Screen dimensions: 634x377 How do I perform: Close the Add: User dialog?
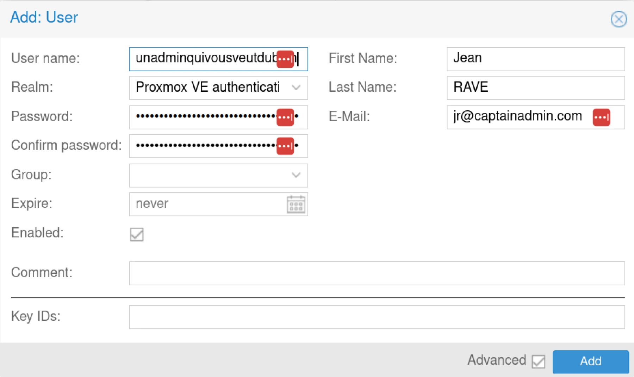click(619, 19)
